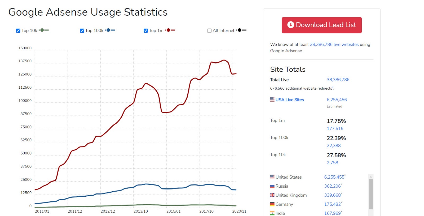Viewport: 424px width, 216px height.
Task: Click the Google Adsense Usage Statistics heading
Action: [88, 12]
